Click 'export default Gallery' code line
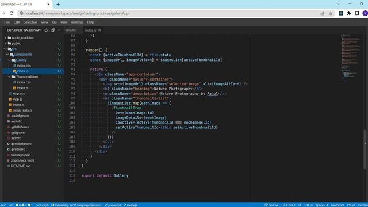 point(105,175)
